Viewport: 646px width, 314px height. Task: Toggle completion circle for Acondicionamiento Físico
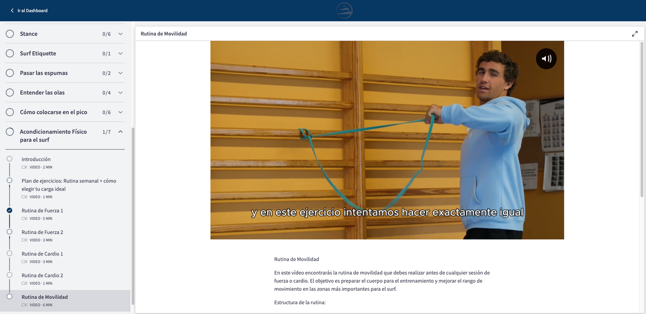(10, 132)
